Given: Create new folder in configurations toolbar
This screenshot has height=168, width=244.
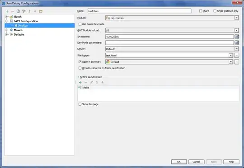Looking at the screenshot, I should tap(41, 11).
